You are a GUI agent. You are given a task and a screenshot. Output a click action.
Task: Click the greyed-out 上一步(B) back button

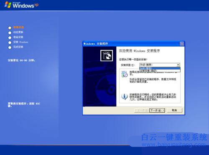pos(141,110)
